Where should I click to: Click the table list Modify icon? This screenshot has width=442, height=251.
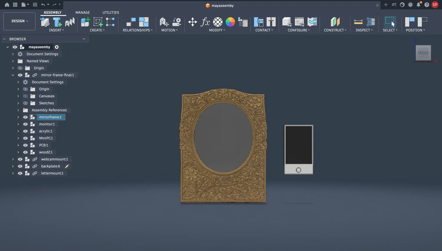click(x=243, y=22)
